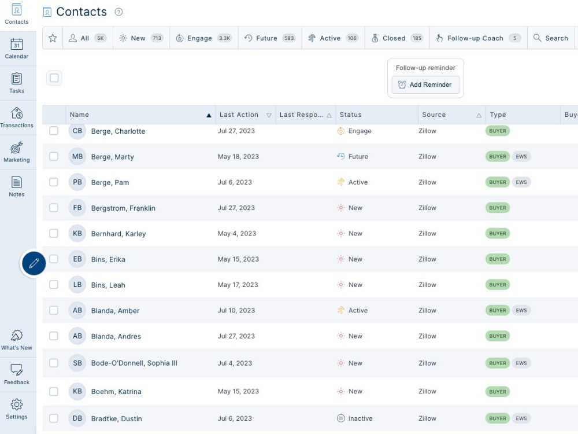Show starred favorite contacts
The width and height of the screenshot is (578, 434).
point(53,38)
